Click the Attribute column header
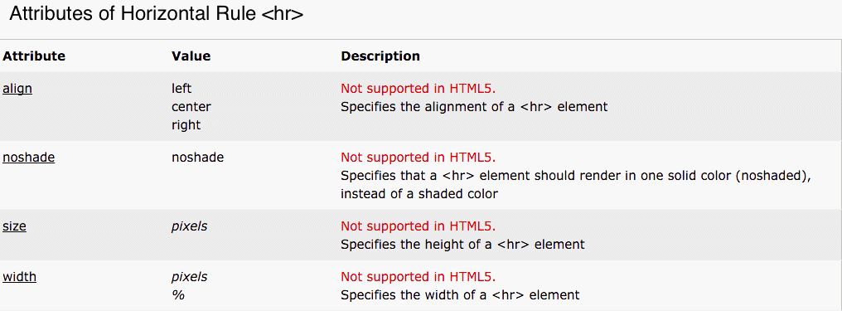Screen dimensions: 842x311 point(34,56)
